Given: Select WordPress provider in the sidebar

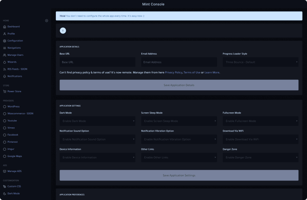Looking at the screenshot, I should (13, 107).
